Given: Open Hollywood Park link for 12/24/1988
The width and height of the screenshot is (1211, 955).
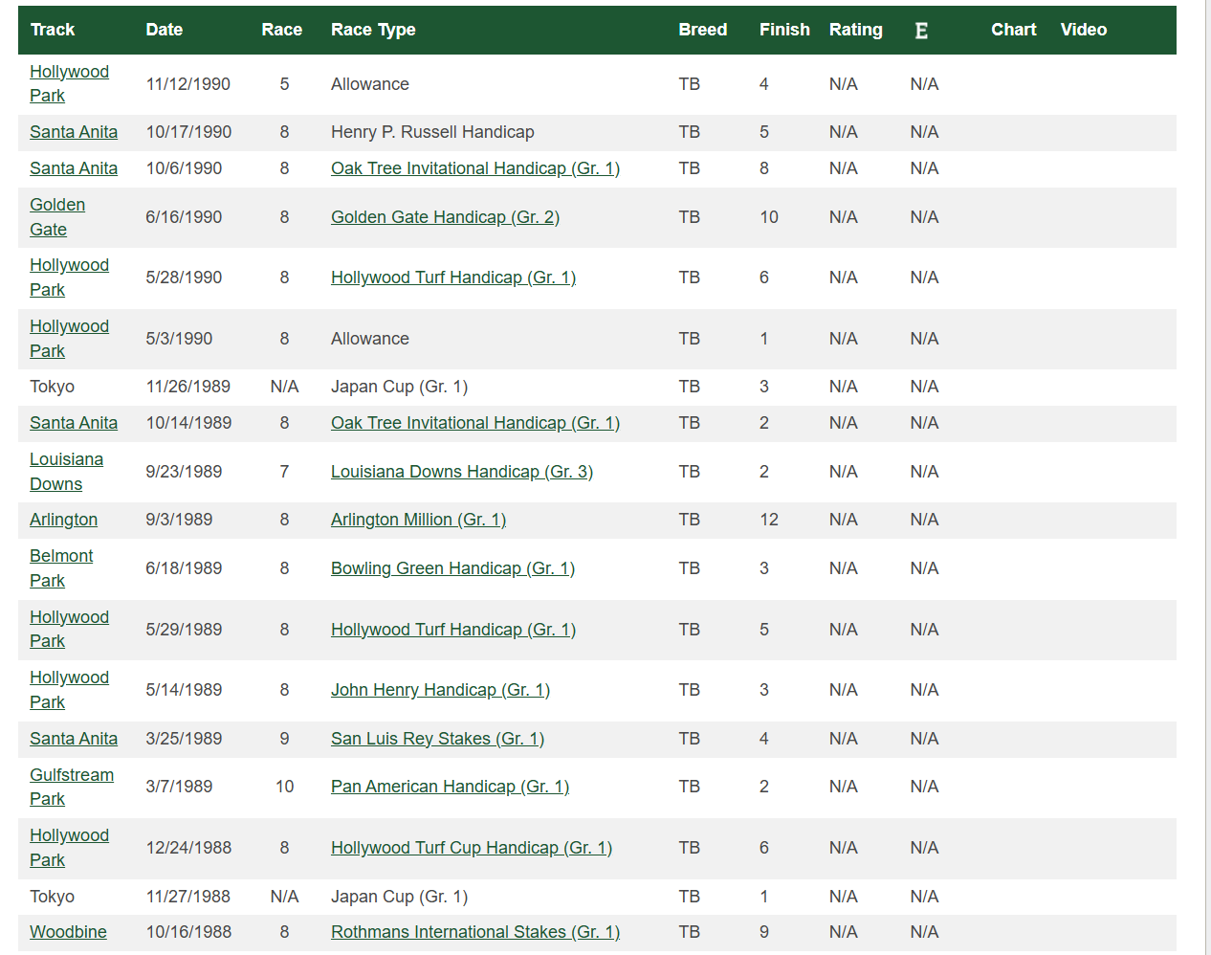Looking at the screenshot, I should click(69, 848).
